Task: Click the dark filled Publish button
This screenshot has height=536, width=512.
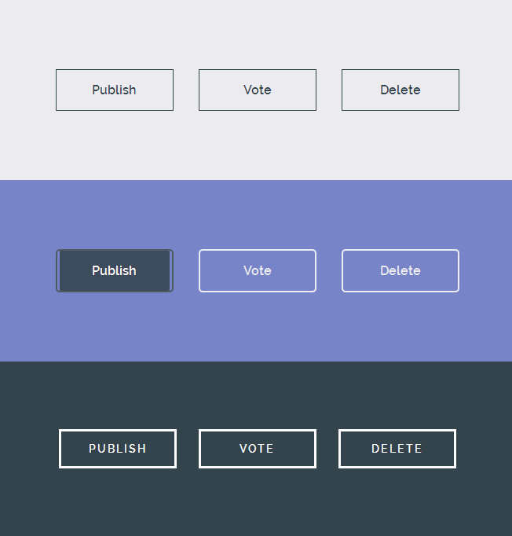Action: coord(115,270)
